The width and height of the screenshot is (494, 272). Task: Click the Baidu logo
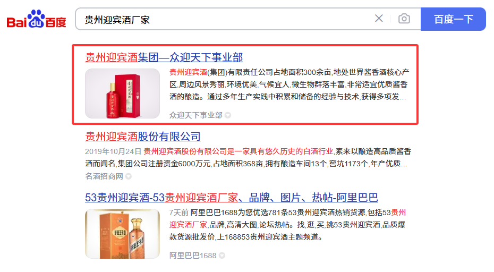[x=36, y=19]
